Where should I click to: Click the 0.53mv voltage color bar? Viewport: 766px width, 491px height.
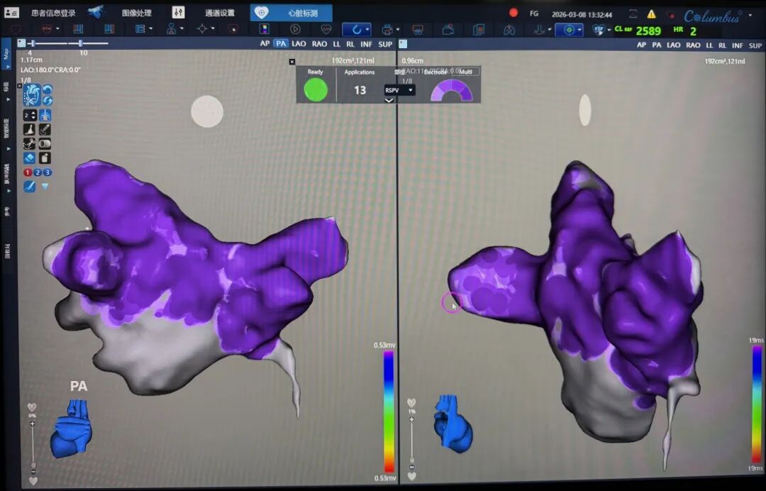388,412
